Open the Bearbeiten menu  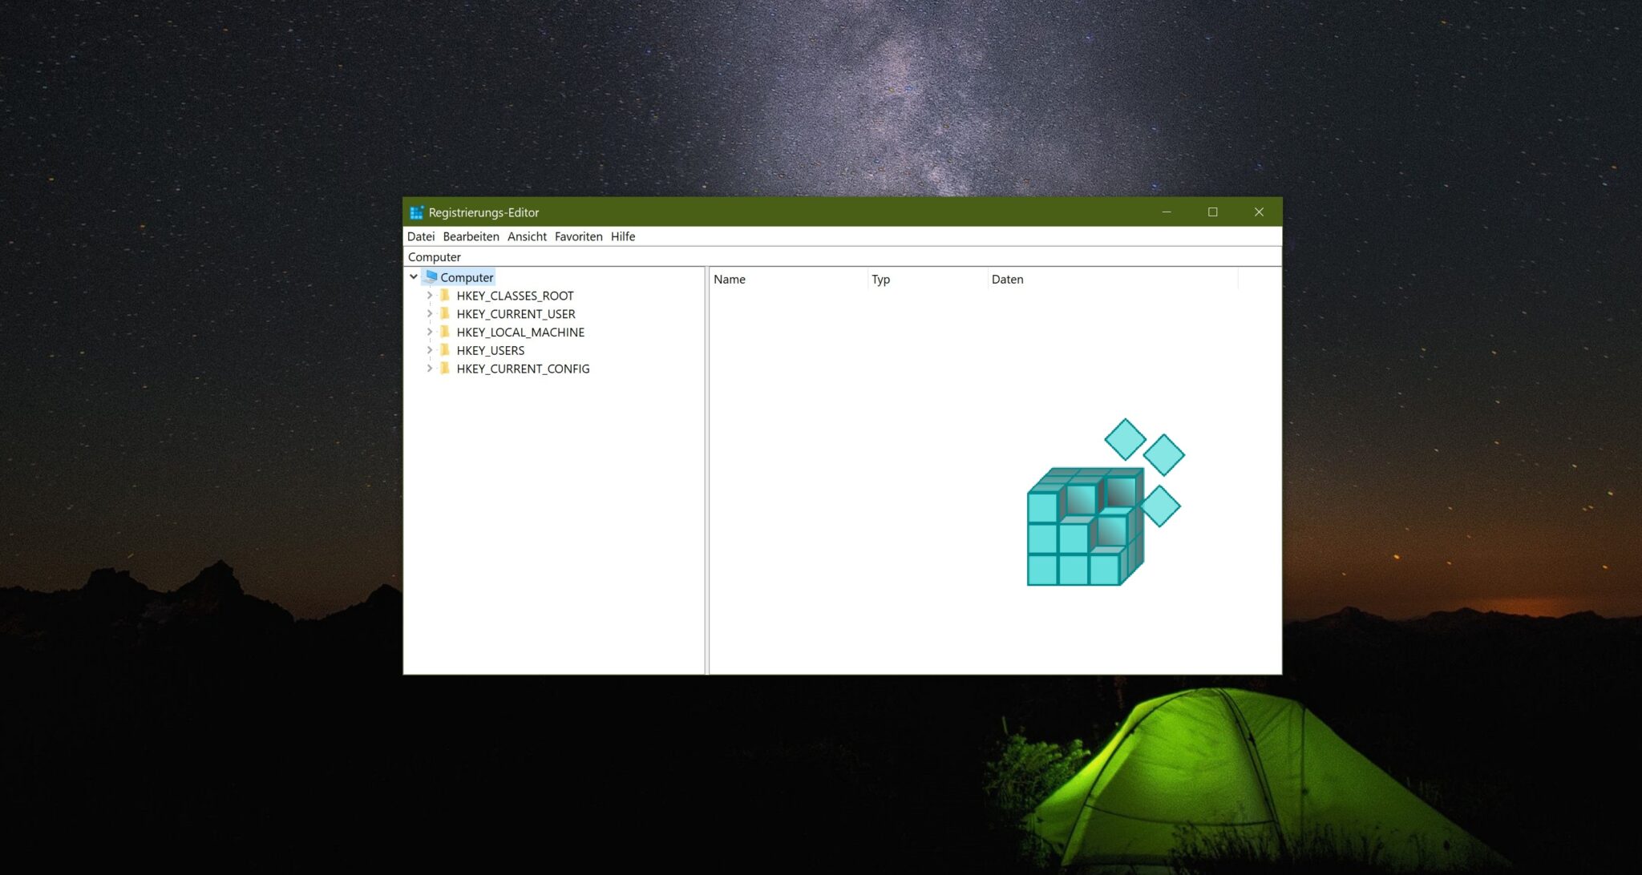pyautogui.click(x=471, y=236)
